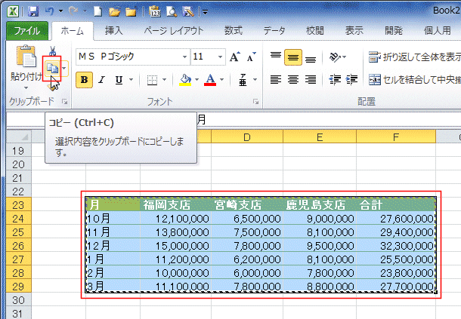
Task: Click the Paste clipboard icon
Action: [24, 60]
